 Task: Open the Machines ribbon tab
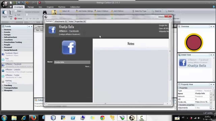coord(62,7)
